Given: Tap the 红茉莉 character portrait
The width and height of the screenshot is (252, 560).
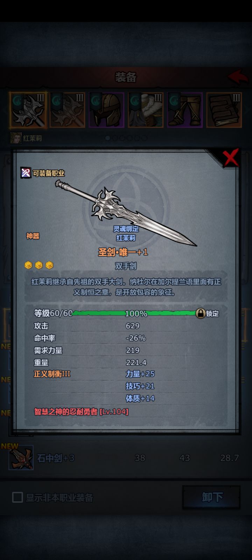Looking at the screenshot, I should (x=16, y=138).
